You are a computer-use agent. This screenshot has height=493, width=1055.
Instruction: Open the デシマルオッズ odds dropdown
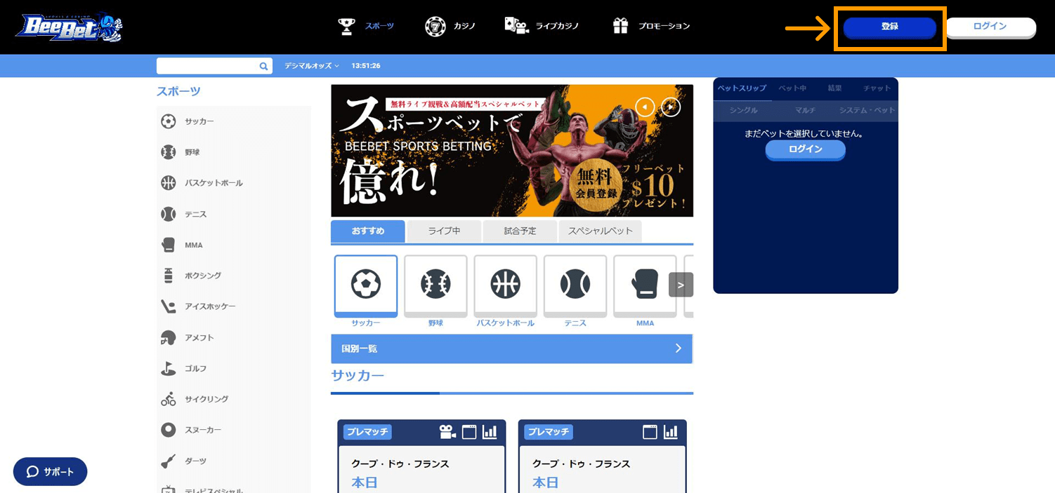tap(312, 66)
